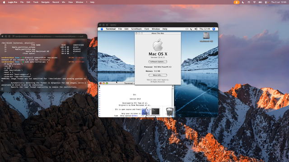Click the QEMU window title bar
This screenshot has height=162, width=289.
[158, 25]
